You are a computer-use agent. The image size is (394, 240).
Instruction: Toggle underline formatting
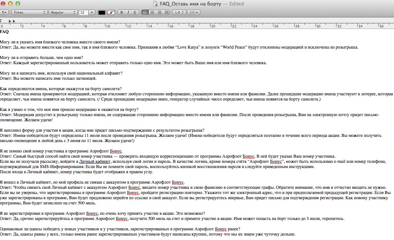coord(135,12)
